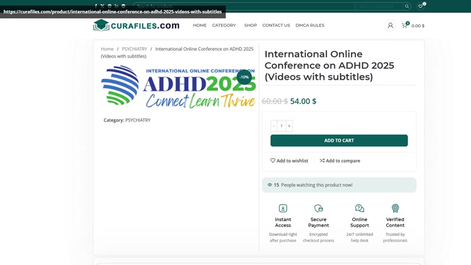Click 'Trusted by professionals' text

[x=395, y=237]
